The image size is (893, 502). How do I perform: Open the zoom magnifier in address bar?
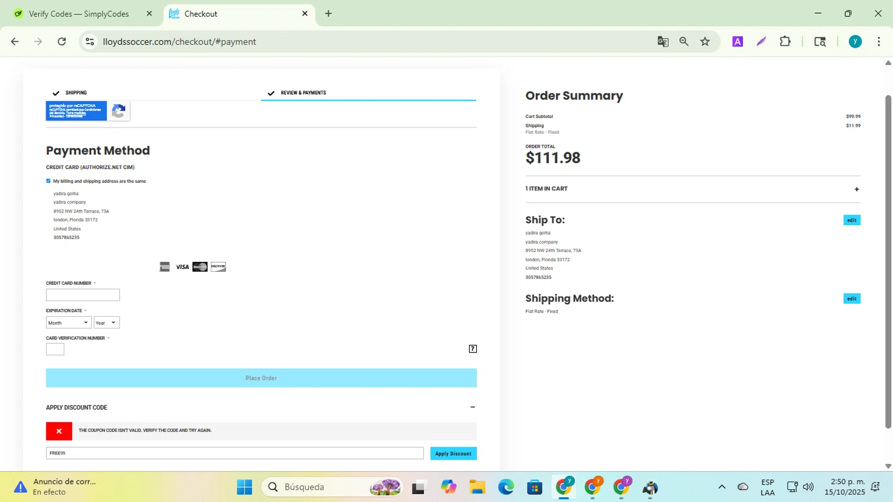(x=684, y=42)
